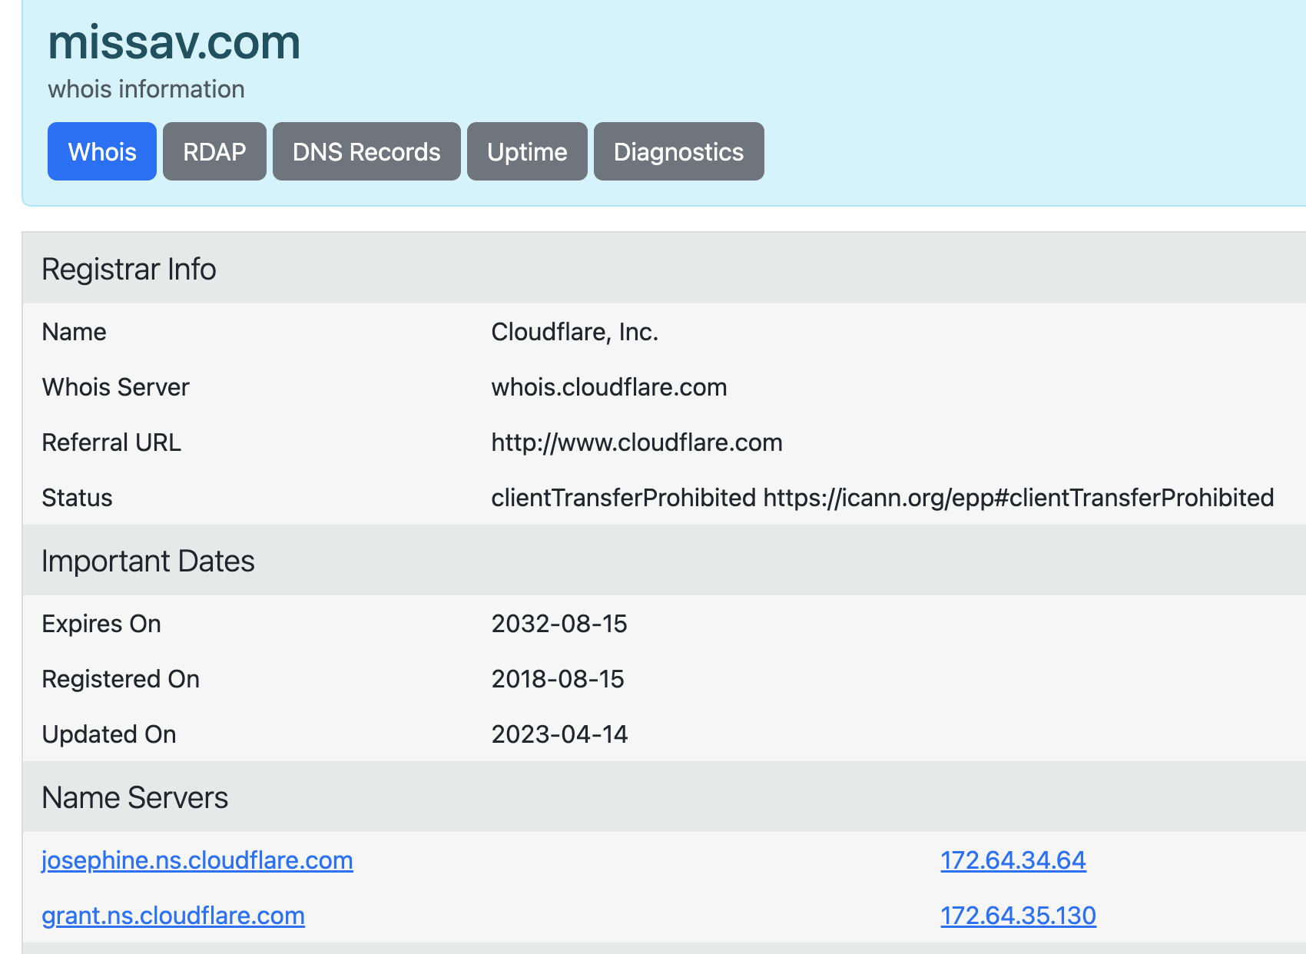The height and width of the screenshot is (954, 1306).
Task: Click the 172.64.35.130 IP address link
Action: [x=1018, y=916]
